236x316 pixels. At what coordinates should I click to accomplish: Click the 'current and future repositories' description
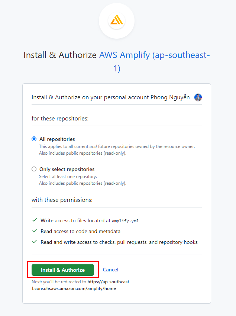[117, 146]
